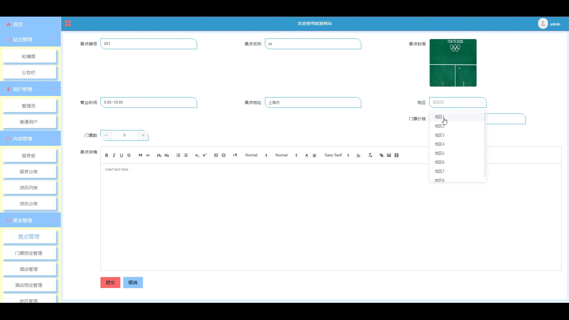Viewport: 569px width, 320px height.
Task: Click the admin avatar icon
Action: pos(543,23)
